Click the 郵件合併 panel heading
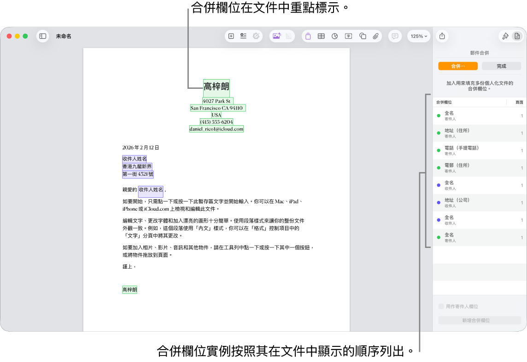The height and width of the screenshot is (362, 527). click(480, 53)
